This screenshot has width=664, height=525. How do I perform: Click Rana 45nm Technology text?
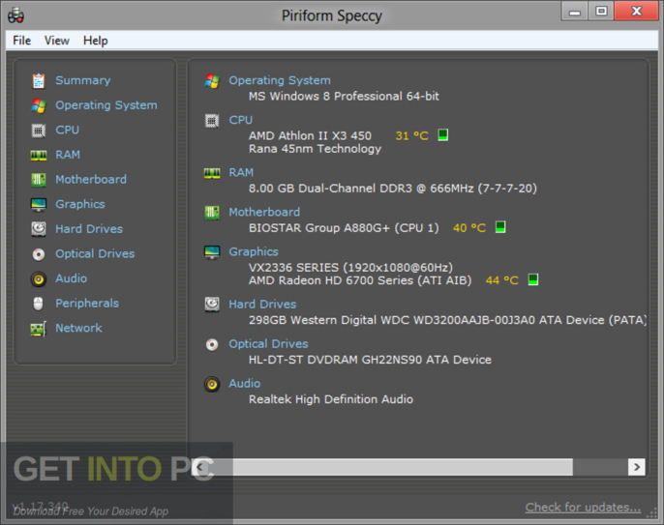click(316, 149)
